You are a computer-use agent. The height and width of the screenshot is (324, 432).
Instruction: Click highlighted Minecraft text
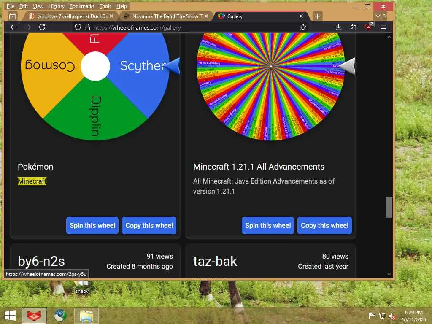click(x=32, y=181)
